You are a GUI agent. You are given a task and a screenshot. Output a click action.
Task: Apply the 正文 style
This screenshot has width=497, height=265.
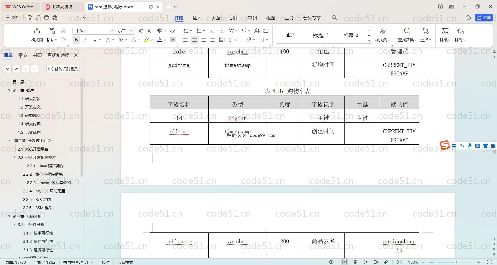(x=291, y=35)
